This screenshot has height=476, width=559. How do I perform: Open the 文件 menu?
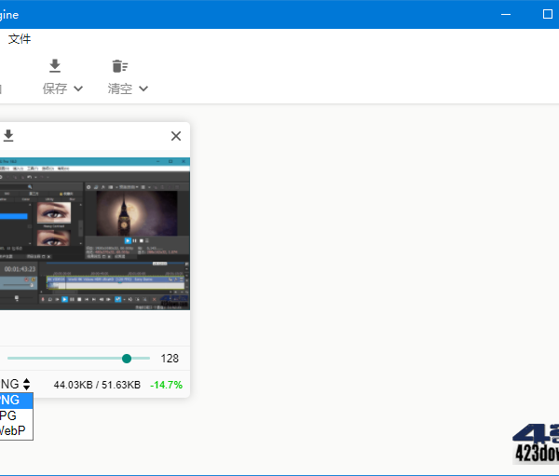click(x=20, y=39)
